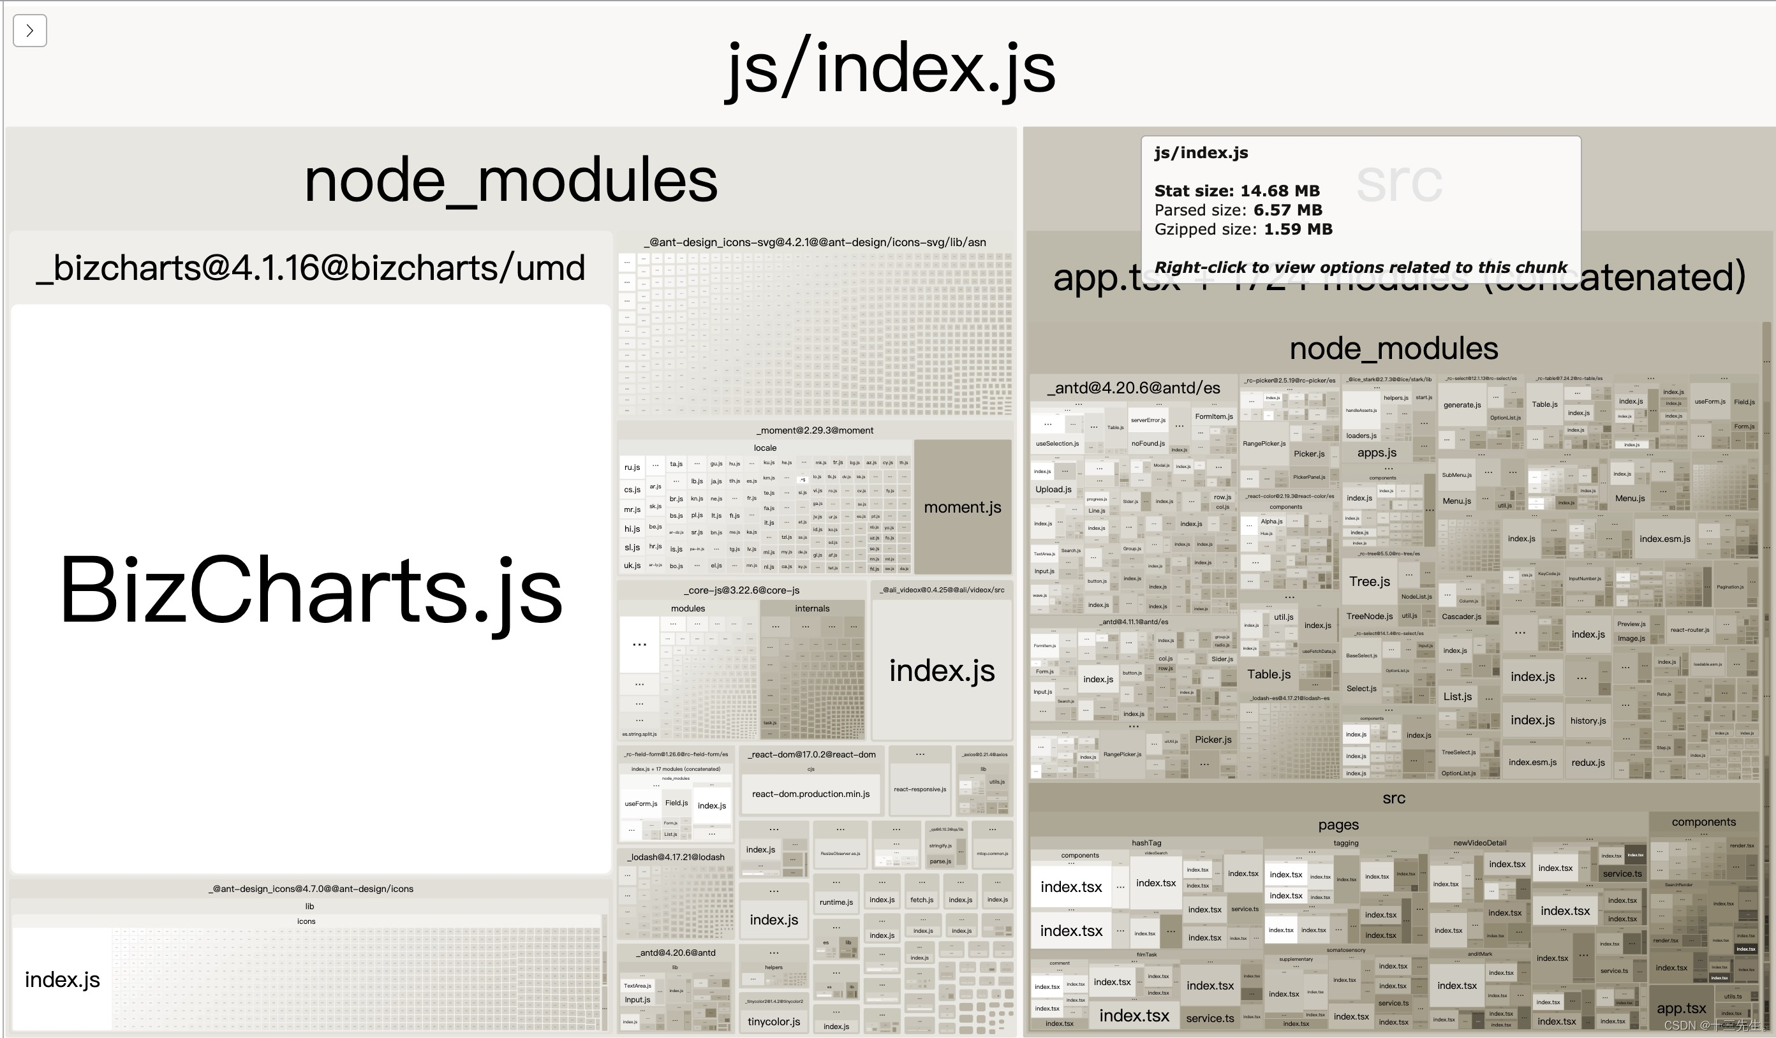Image resolution: width=1776 pixels, height=1038 pixels.
Task: Select the Tree.js module in rc-tree
Action: [1370, 581]
